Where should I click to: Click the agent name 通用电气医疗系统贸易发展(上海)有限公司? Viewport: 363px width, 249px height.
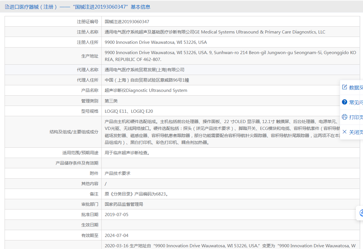(145, 70)
